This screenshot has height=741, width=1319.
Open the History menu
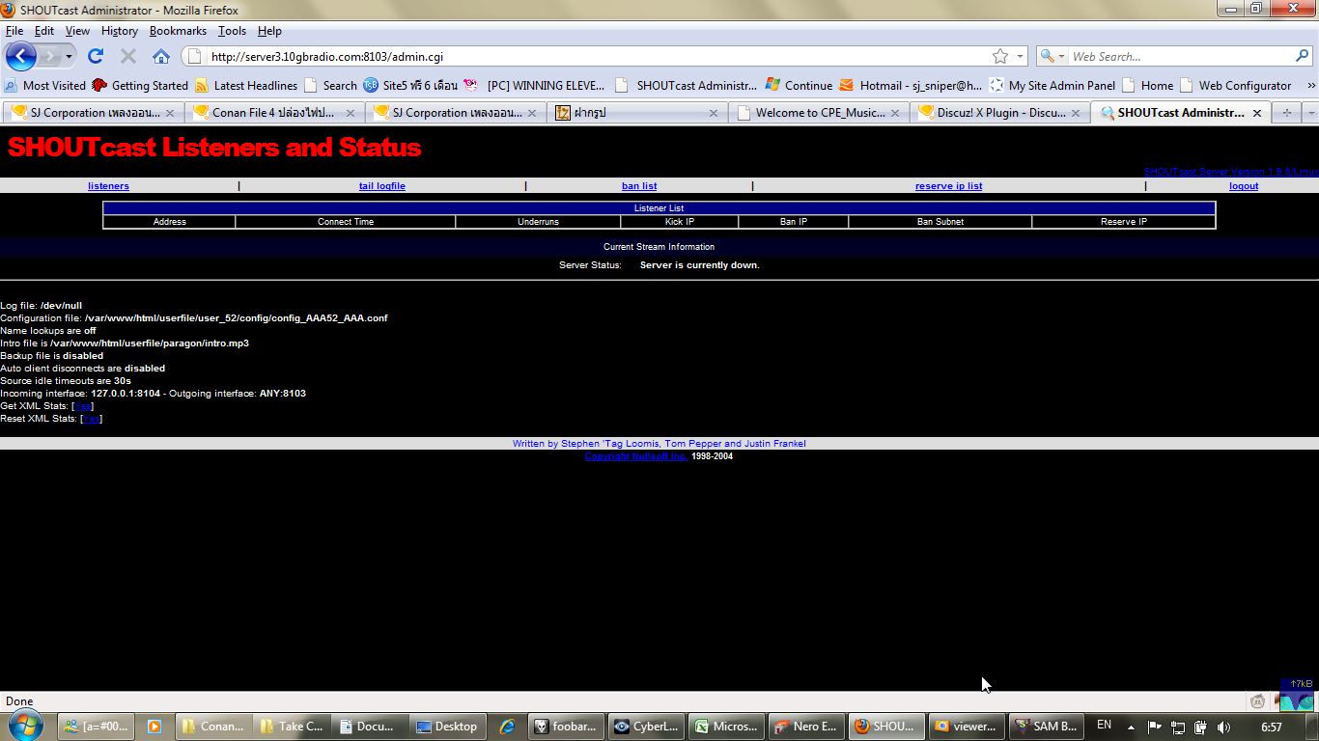[120, 31]
